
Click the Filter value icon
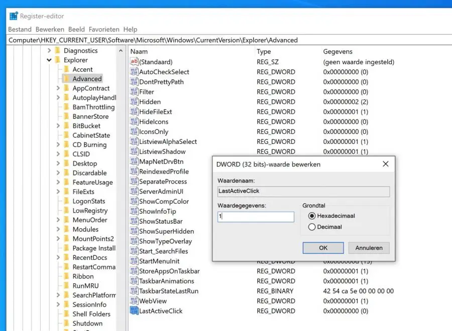pos(134,92)
